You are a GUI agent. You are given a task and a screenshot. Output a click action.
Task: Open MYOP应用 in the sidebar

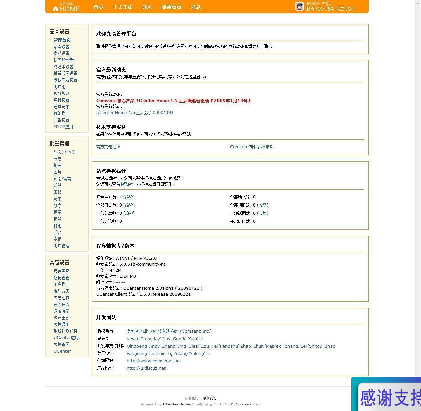(x=63, y=127)
